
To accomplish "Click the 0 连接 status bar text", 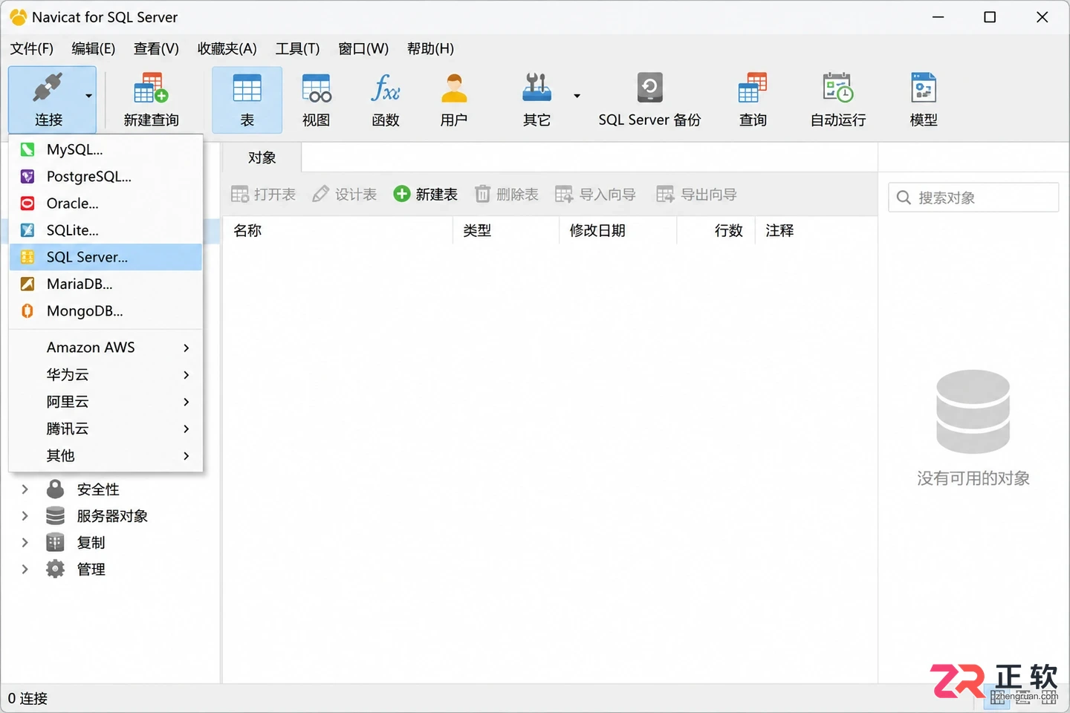I will (27, 698).
